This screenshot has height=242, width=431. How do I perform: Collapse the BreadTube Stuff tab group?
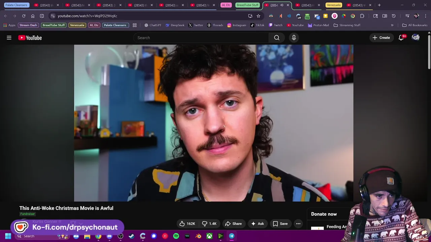(247, 5)
